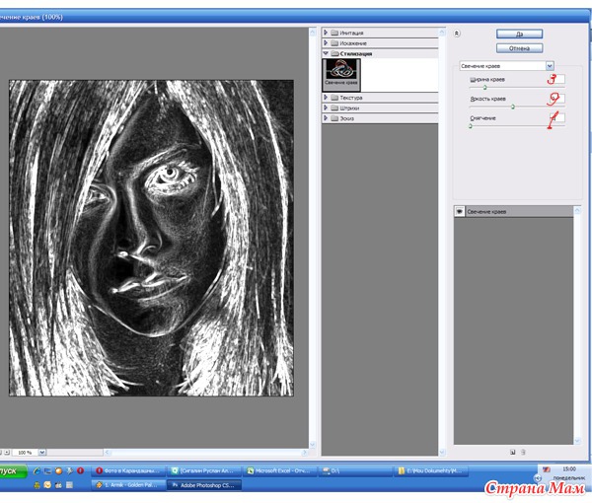Click the Смягчение value field
The image size is (592, 503).
(x=556, y=117)
